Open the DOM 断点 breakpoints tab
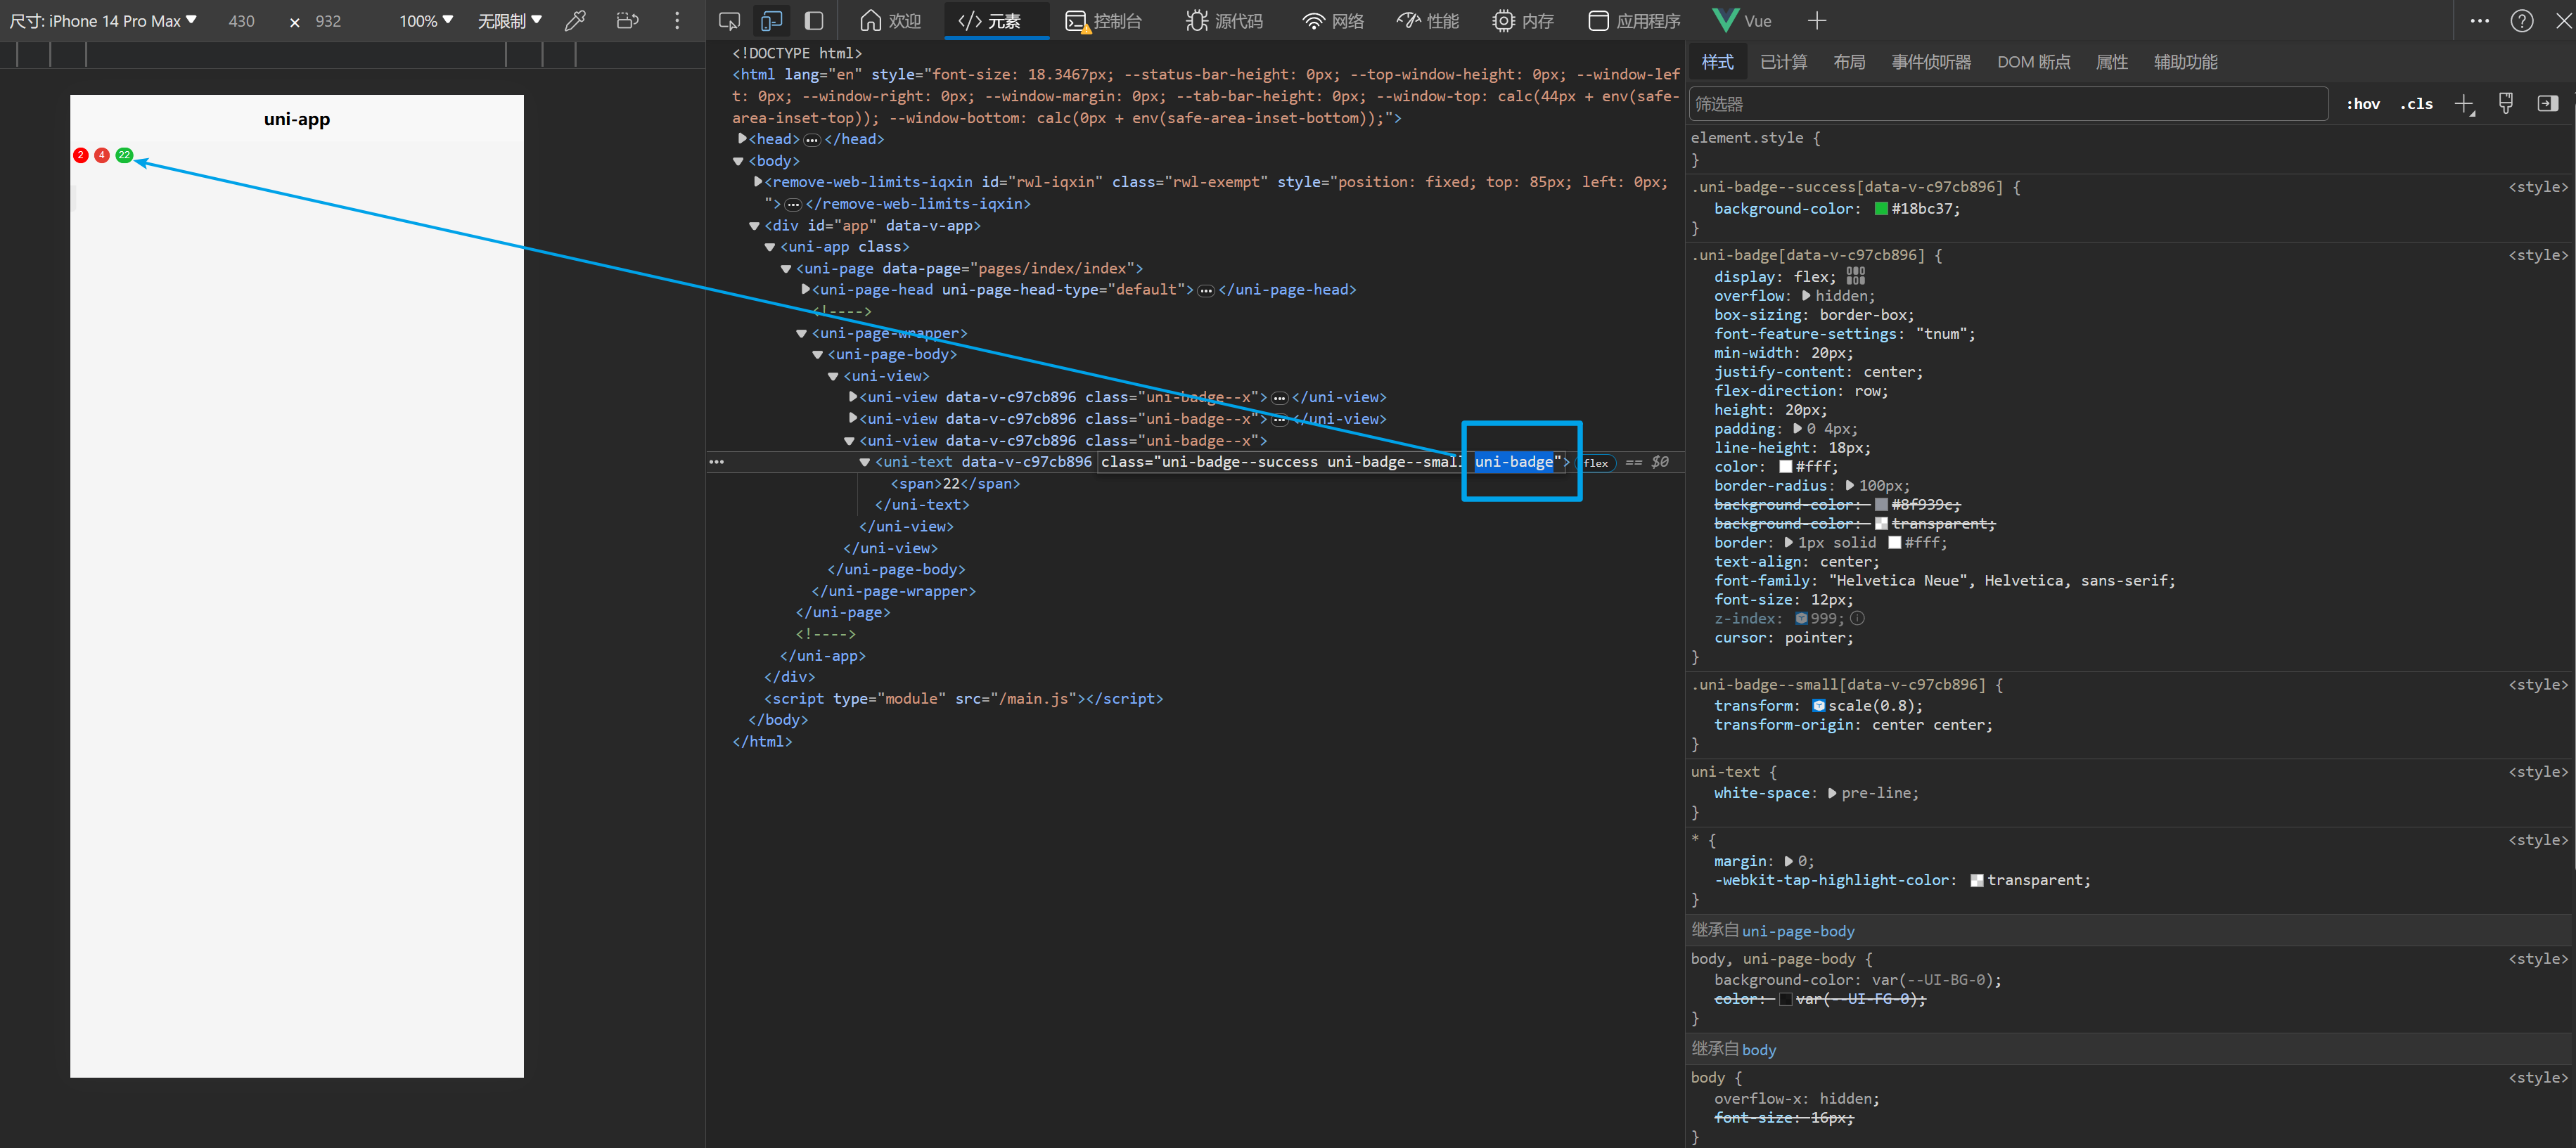 click(x=2033, y=62)
